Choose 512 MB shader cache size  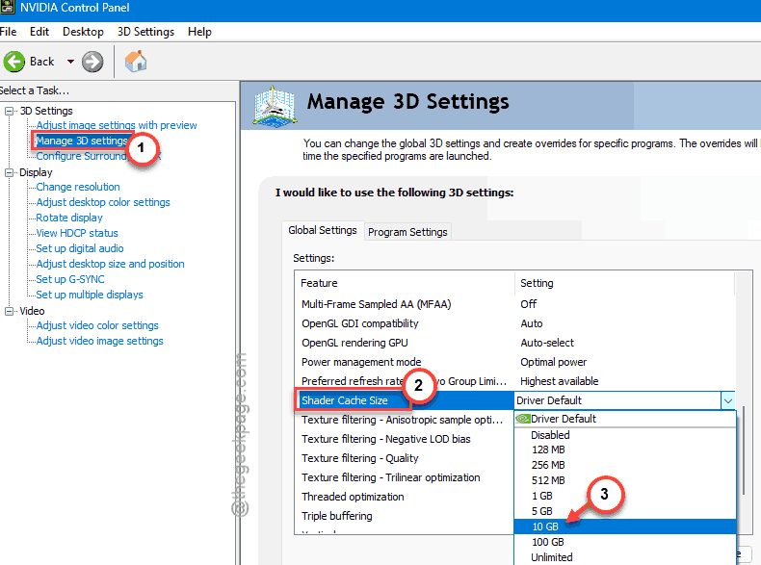tap(625, 480)
